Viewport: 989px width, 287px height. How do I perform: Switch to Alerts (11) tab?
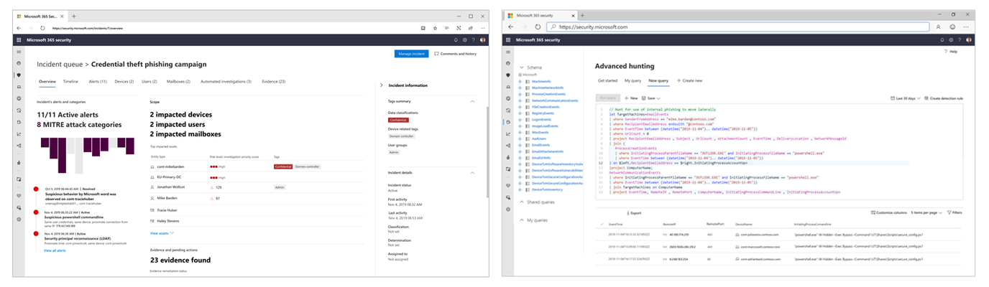pos(98,82)
